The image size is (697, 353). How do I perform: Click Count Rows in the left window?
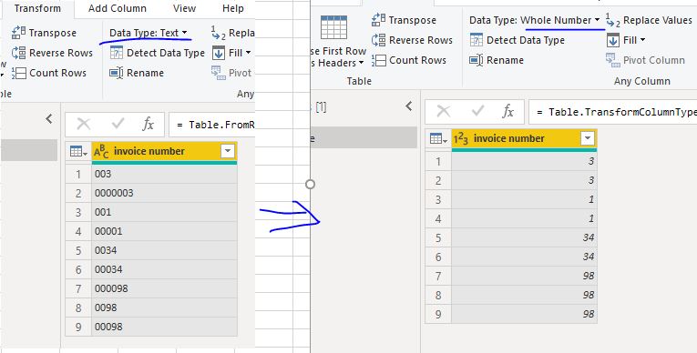click(x=49, y=73)
